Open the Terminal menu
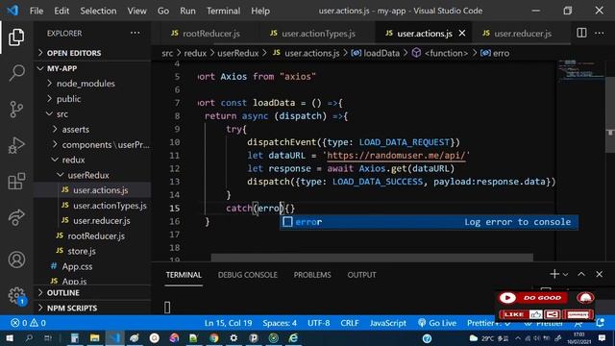Screen dimensions: 615x346 (x=224, y=11)
